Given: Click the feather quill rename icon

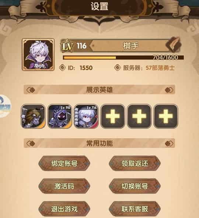Looking at the screenshot, I should tap(174, 44).
